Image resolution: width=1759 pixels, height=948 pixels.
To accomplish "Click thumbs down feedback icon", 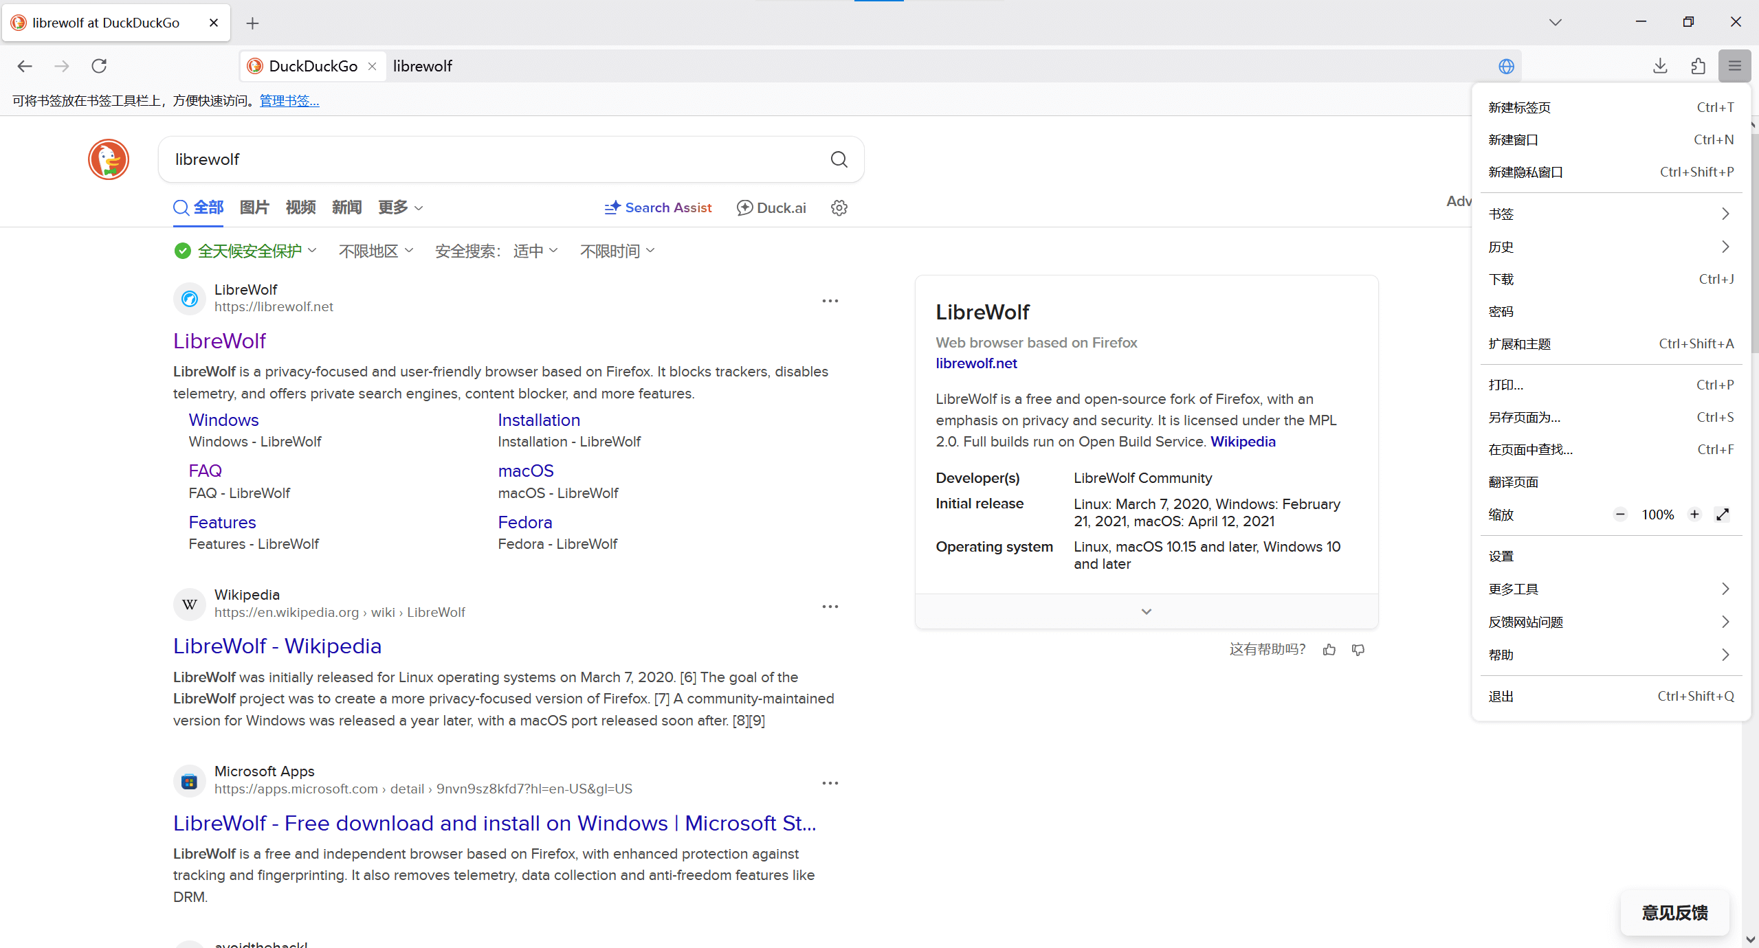I will point(1358,650).
